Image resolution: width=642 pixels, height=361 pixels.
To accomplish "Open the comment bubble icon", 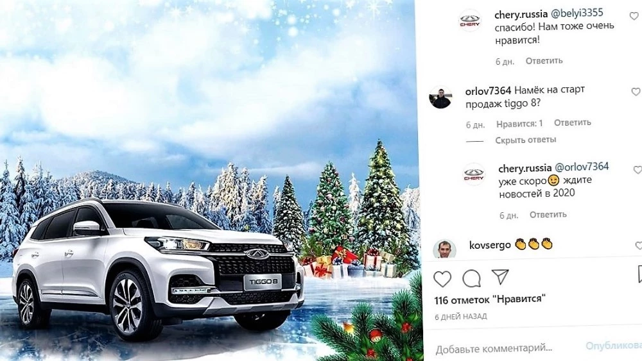I will [471, 278].
